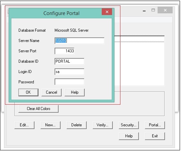This screenshot has width=181, height=151.
Task: Maximize the background window
Action: [153, 10]
